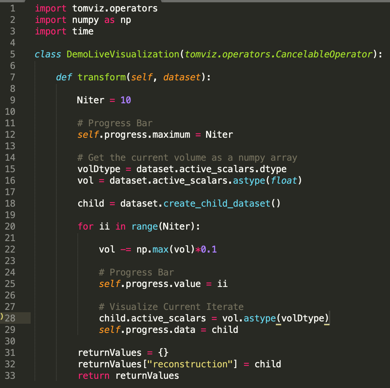Viewport: 390px width, 388px height.
Task: Click the 'dataset' parameter in transform signature
Action: 182,77
